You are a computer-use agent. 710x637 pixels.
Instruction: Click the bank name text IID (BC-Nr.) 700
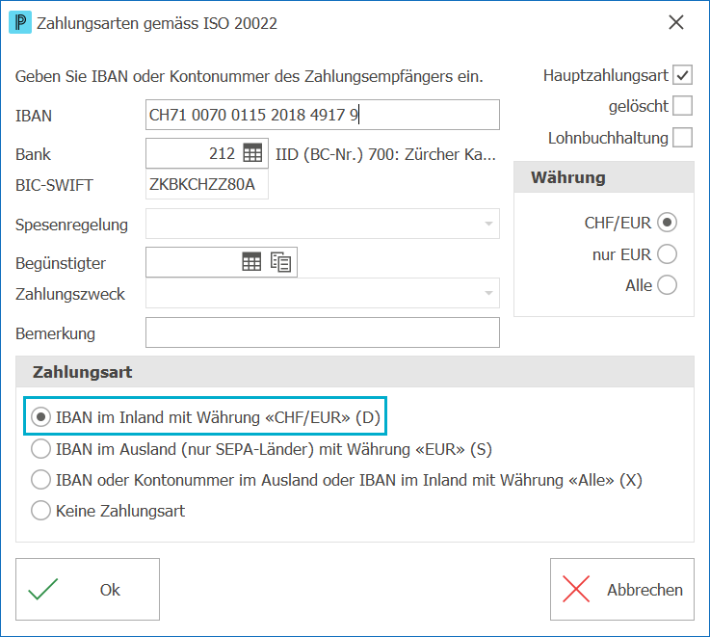(x=385, y=154)
